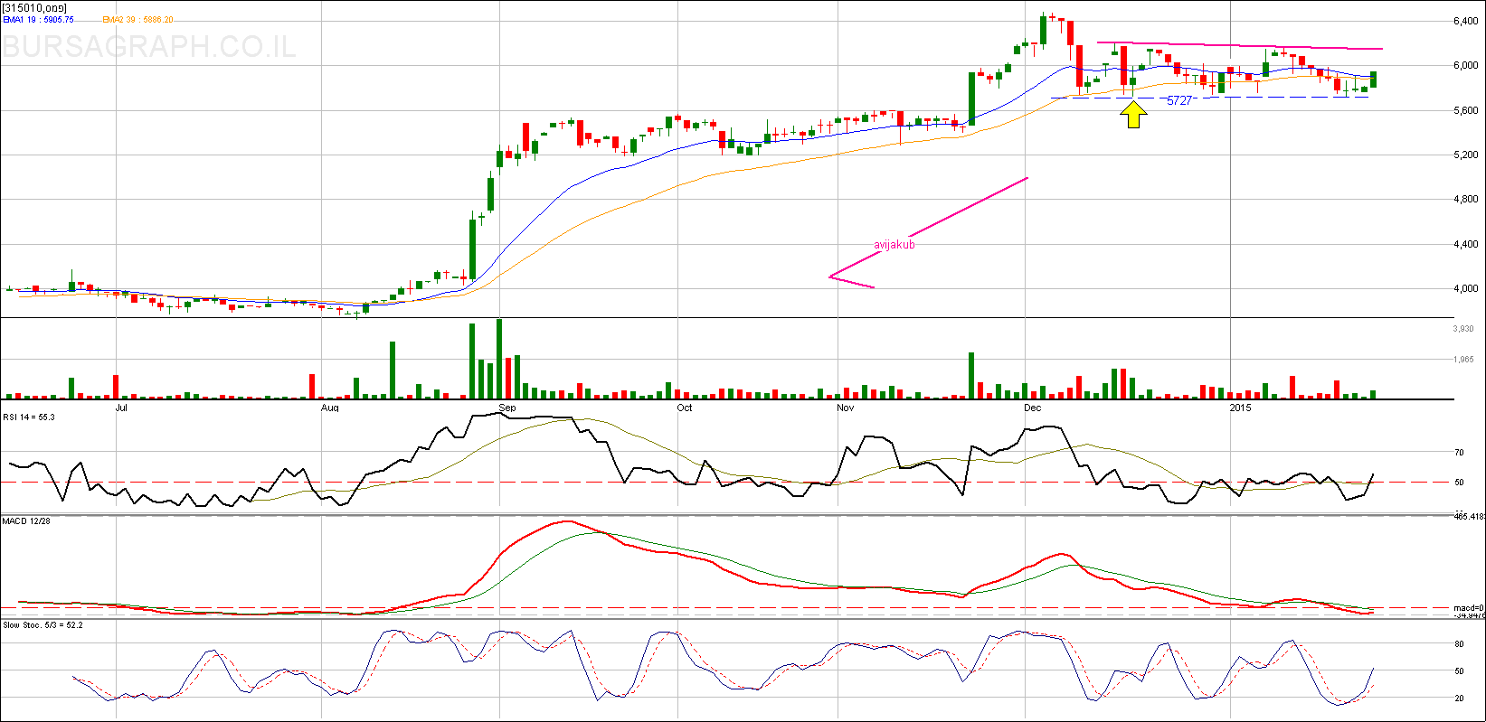The image size is (1486, 722).
Task: Click the Aug date label on time axis
Action: [330, 408]
